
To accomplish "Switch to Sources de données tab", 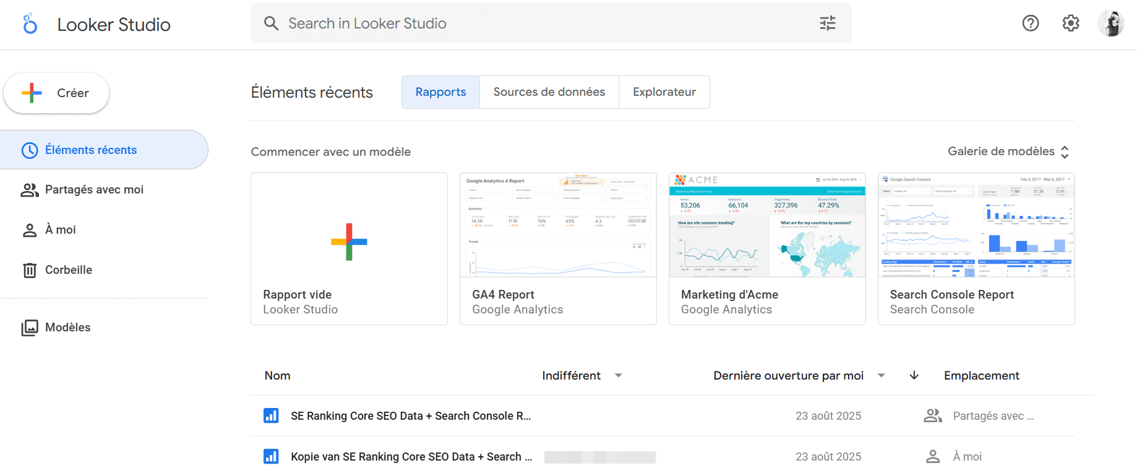I will 549,92.
